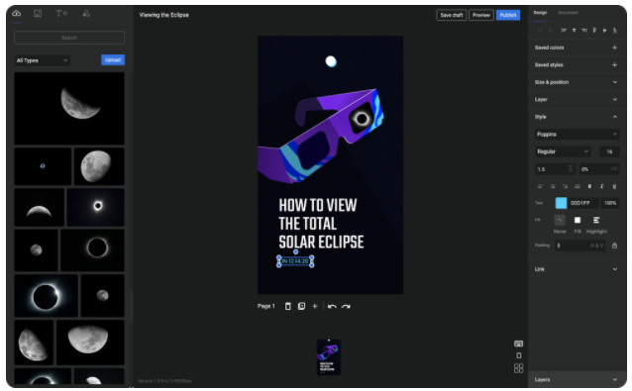Select the Page 1 thumbnail in carousel

[x=329, y=357]
